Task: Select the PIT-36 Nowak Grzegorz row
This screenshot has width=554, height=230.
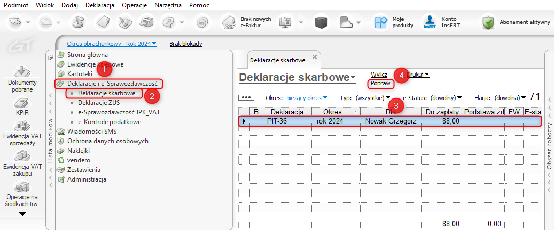Action: point(389,121)
